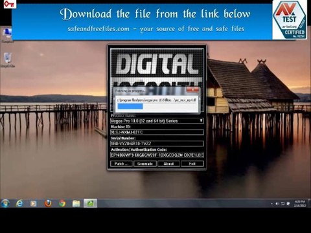311x233 pixels.
Task: Click the file path text in patching dialog
Action: (156, 100)
